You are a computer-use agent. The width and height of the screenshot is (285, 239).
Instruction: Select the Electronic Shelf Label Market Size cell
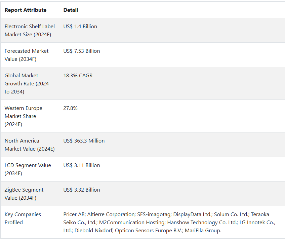click(x=30, y=30)
